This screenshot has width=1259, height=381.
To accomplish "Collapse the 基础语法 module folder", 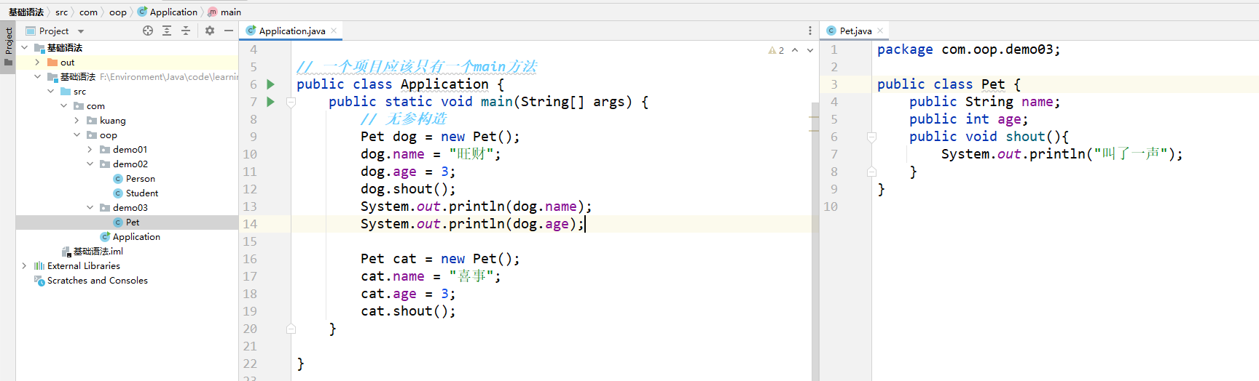I will (38, 76).
